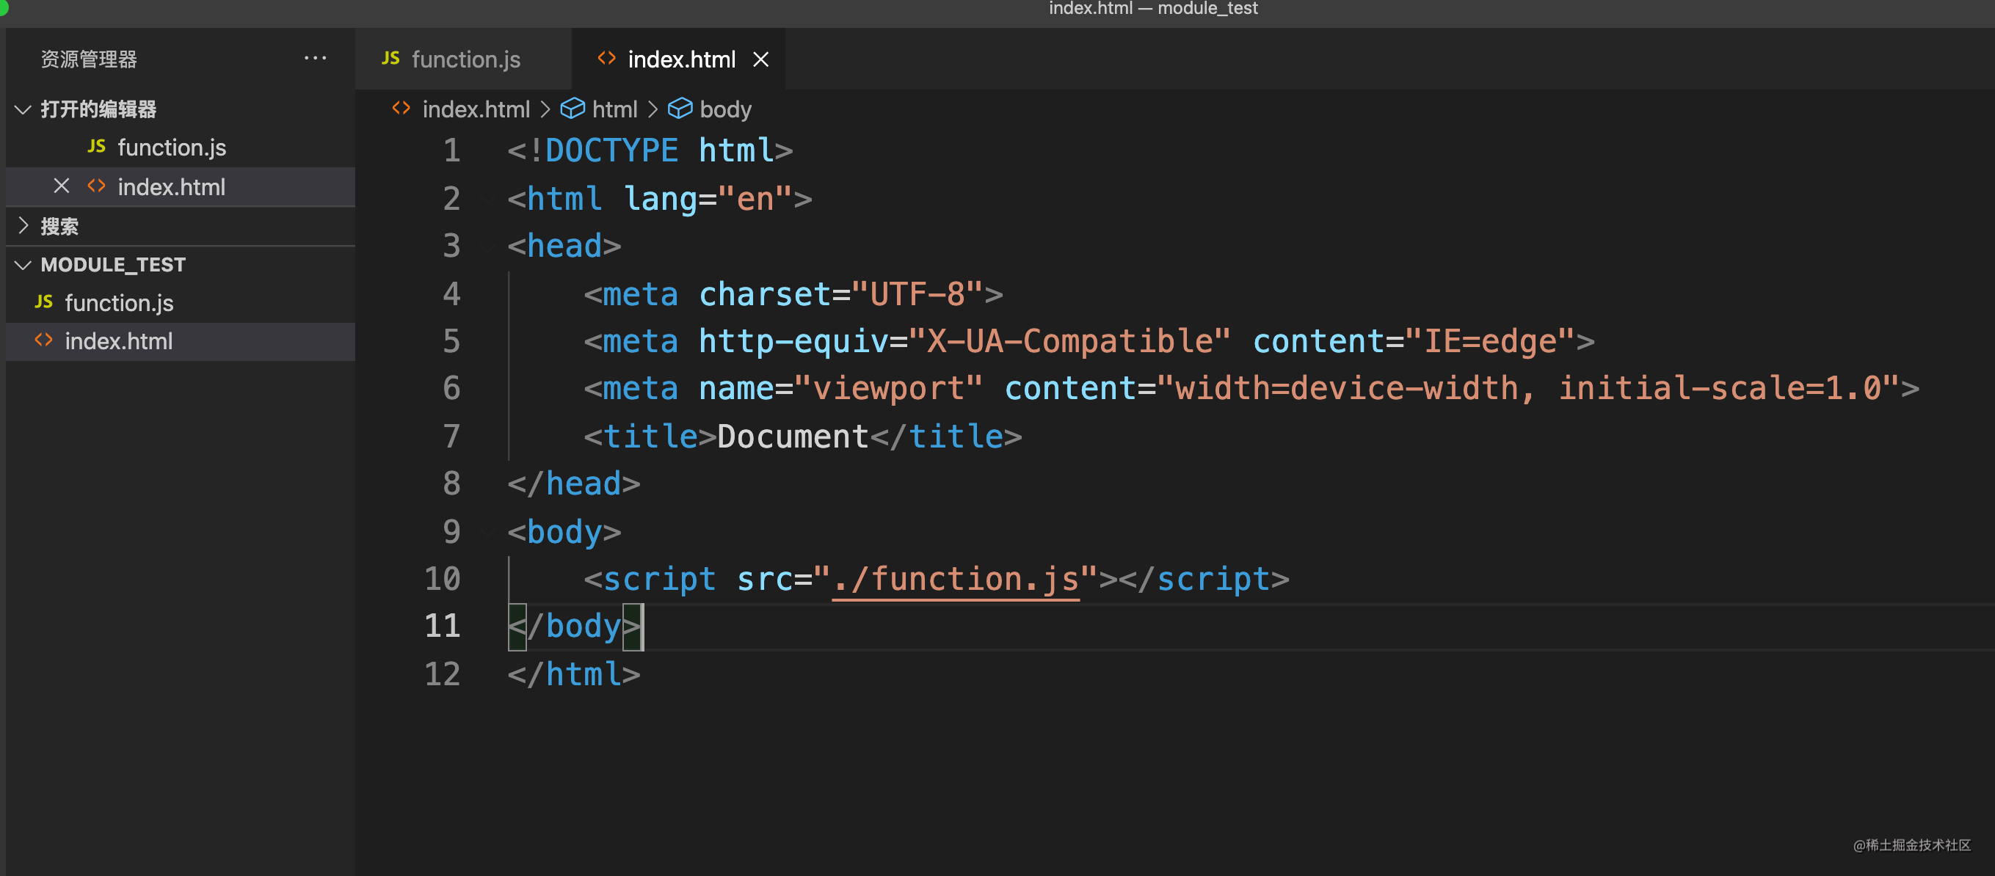Close index.html in open editors list
Screen dimensions: 1995x876
61,186
